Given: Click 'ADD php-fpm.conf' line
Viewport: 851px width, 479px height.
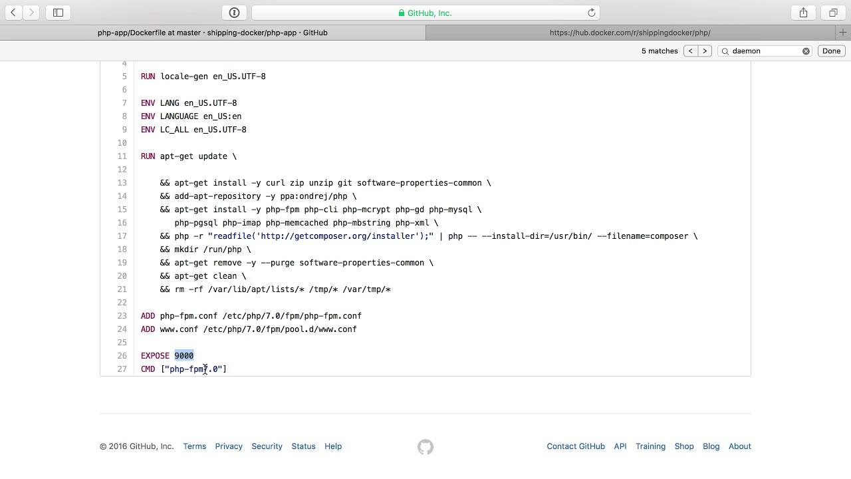Looking at the screenshot, I should pyautogui.click(x=251, y=316).
